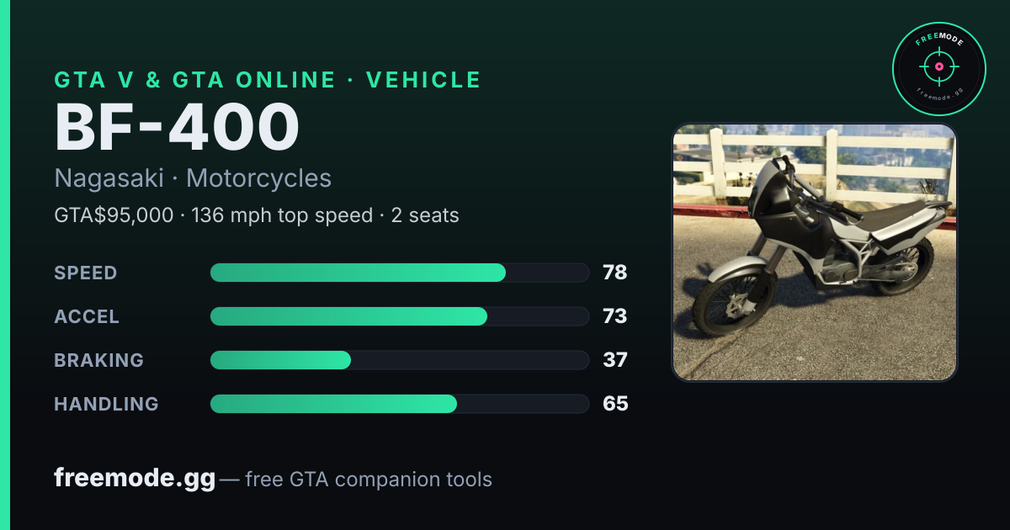Click the SPEED label
1010x530 pixels.
coord(86,273)
